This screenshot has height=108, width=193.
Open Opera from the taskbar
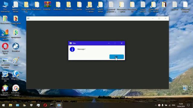(45, 105)
